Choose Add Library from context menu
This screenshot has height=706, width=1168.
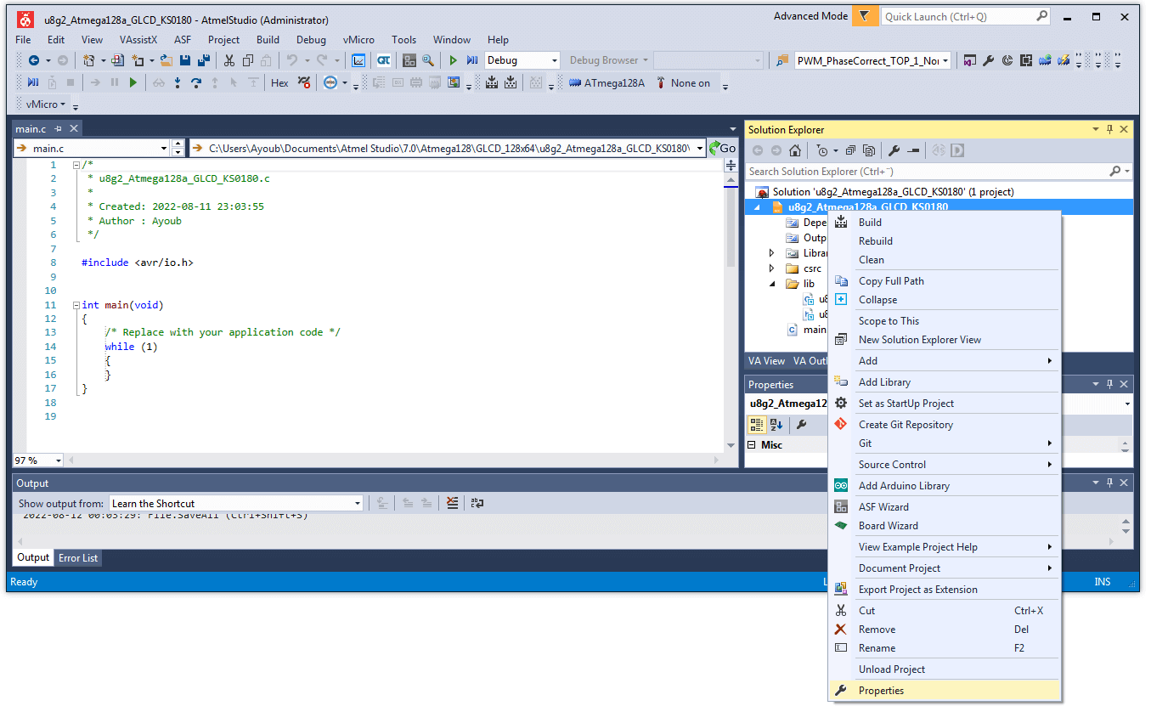coord(945,382)
